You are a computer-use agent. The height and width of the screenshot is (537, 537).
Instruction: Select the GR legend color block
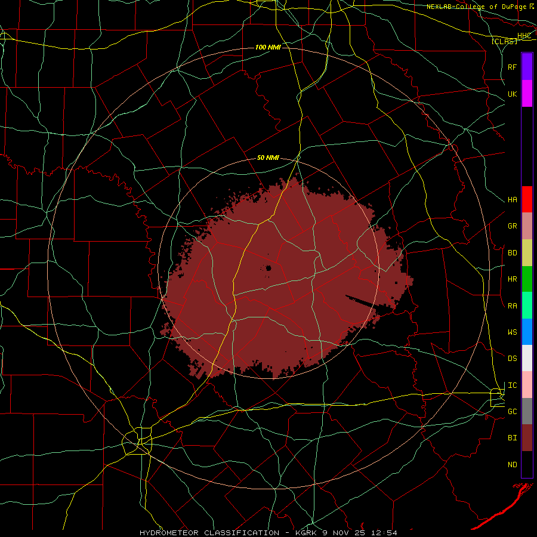527,226
